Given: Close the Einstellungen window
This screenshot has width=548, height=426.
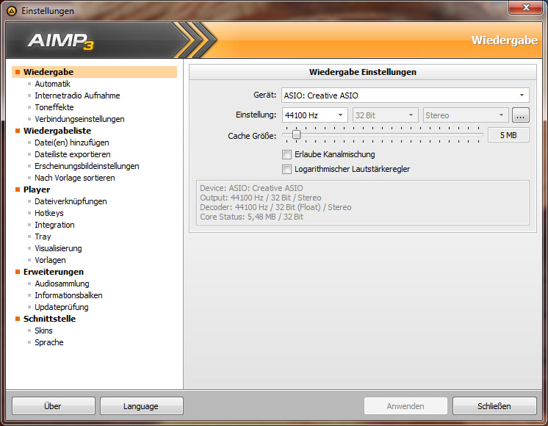Looking at the screenshot, I should pyautogui.click(x=526, y=7).
